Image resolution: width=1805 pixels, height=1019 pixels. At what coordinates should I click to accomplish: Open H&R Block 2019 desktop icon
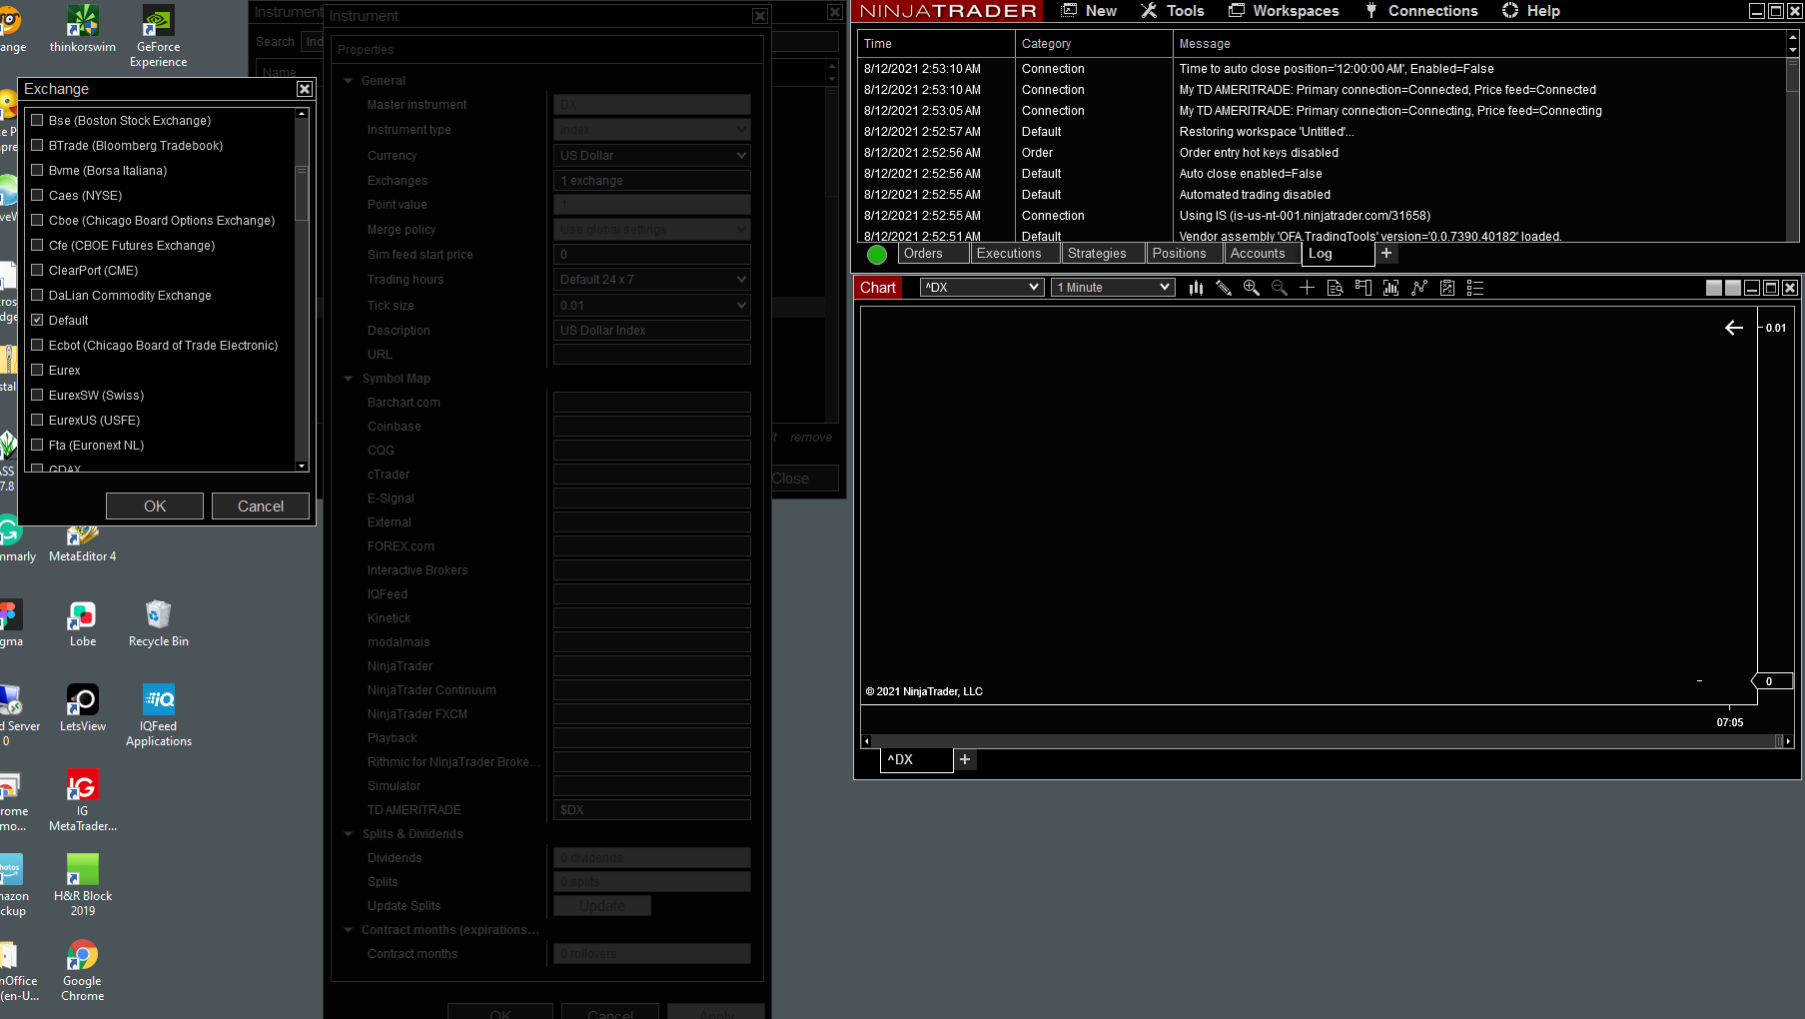(x=83, y=885)
